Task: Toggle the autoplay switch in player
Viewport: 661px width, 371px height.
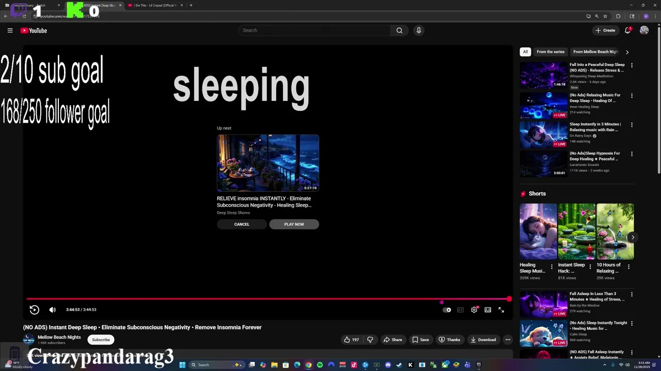Action: click(447, 310)
